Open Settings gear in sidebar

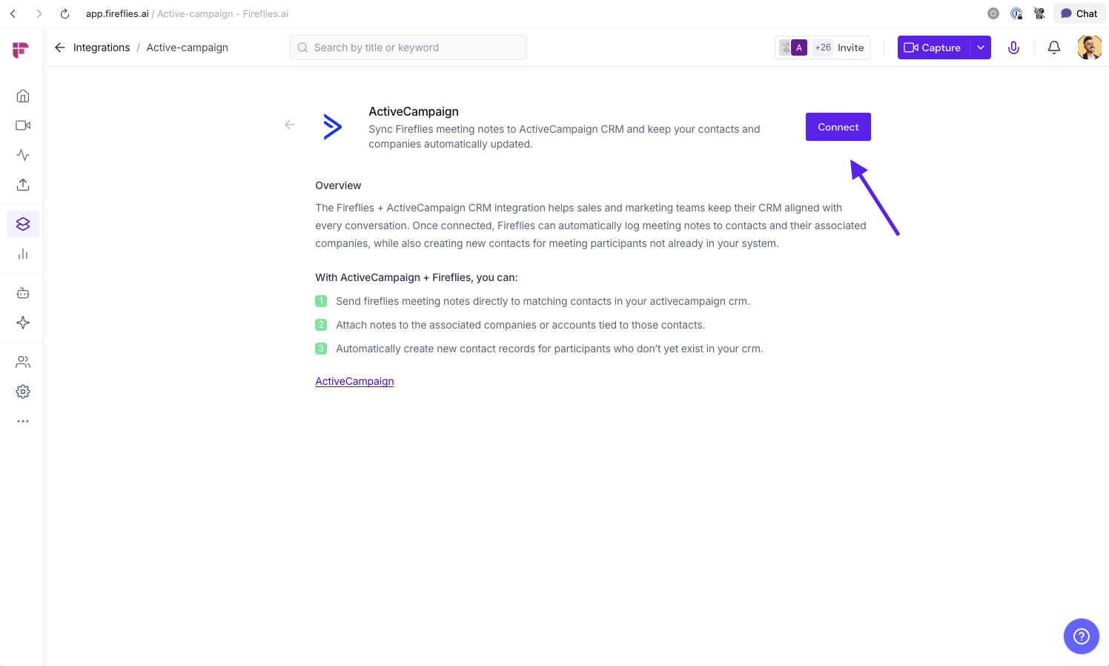click(x=23, y=392)
